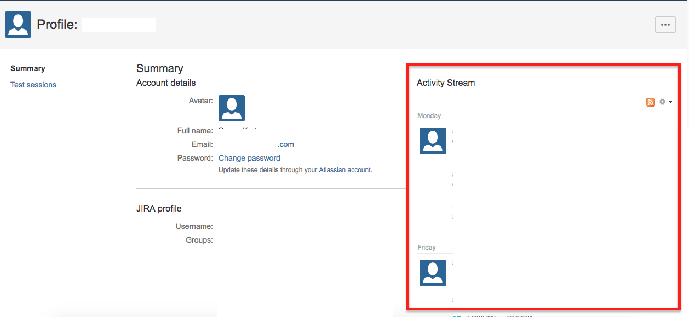Click the Profile title text in the header

coord(57,25)
